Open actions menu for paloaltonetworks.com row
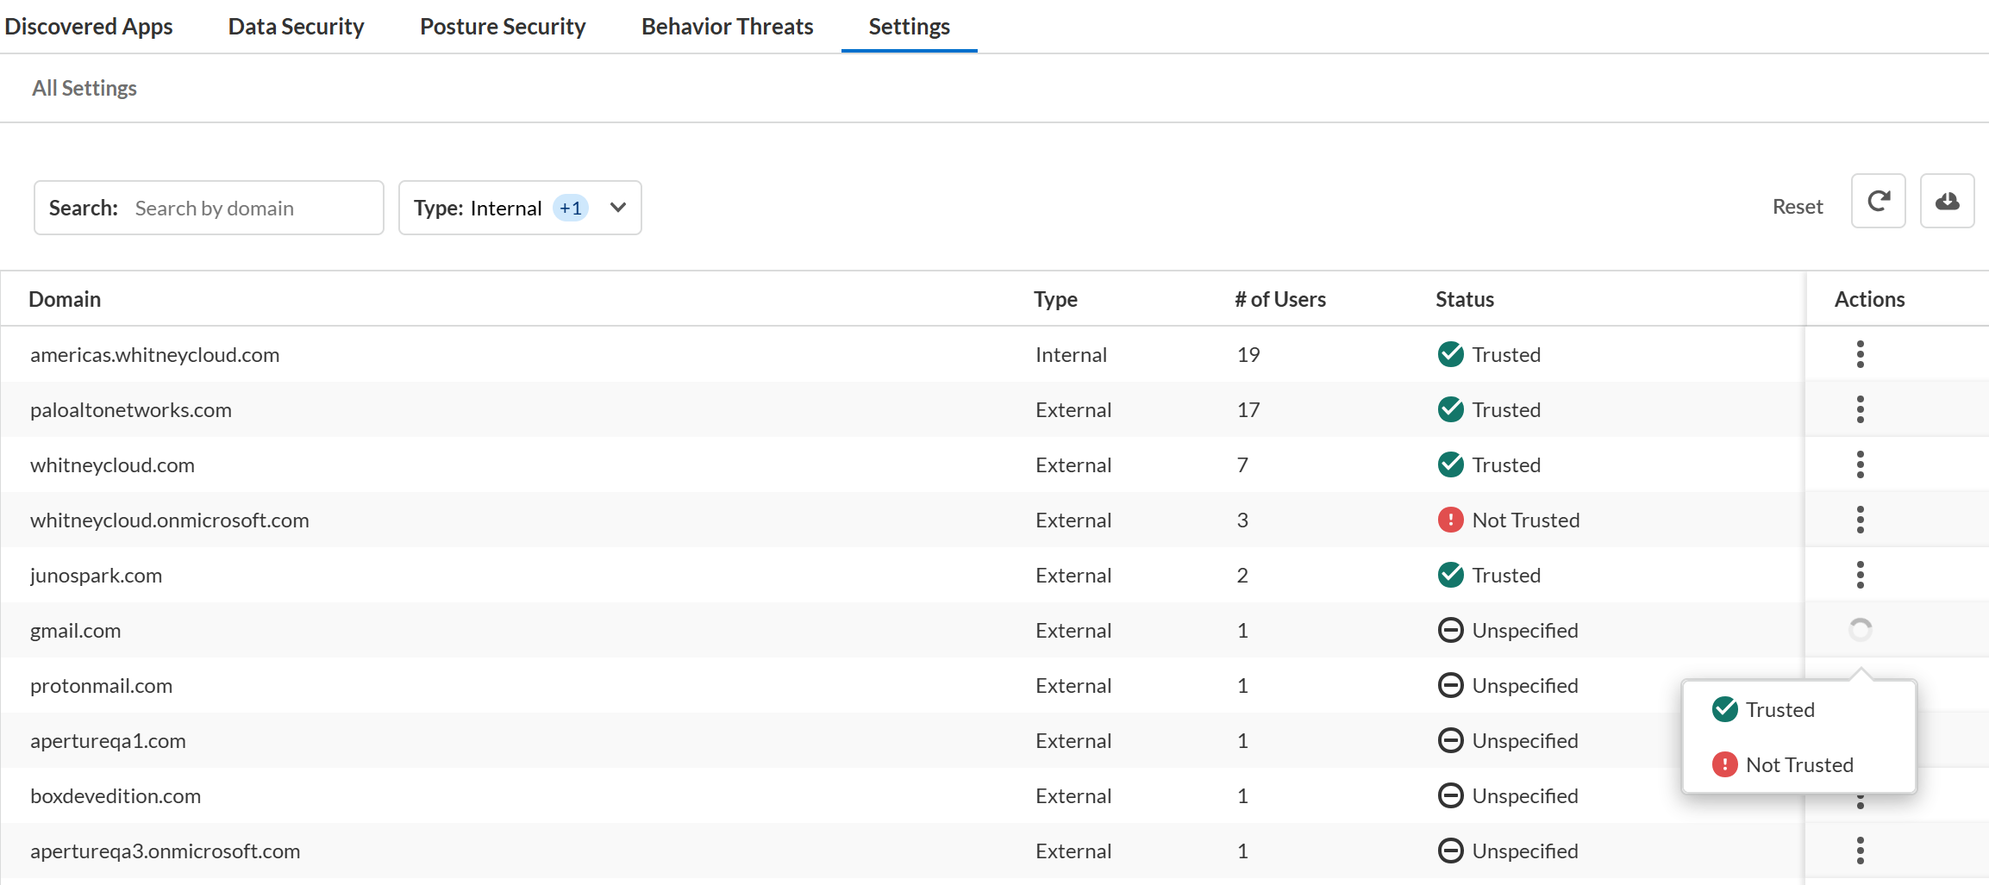 pyautogui.click(x=1860, y=409)
